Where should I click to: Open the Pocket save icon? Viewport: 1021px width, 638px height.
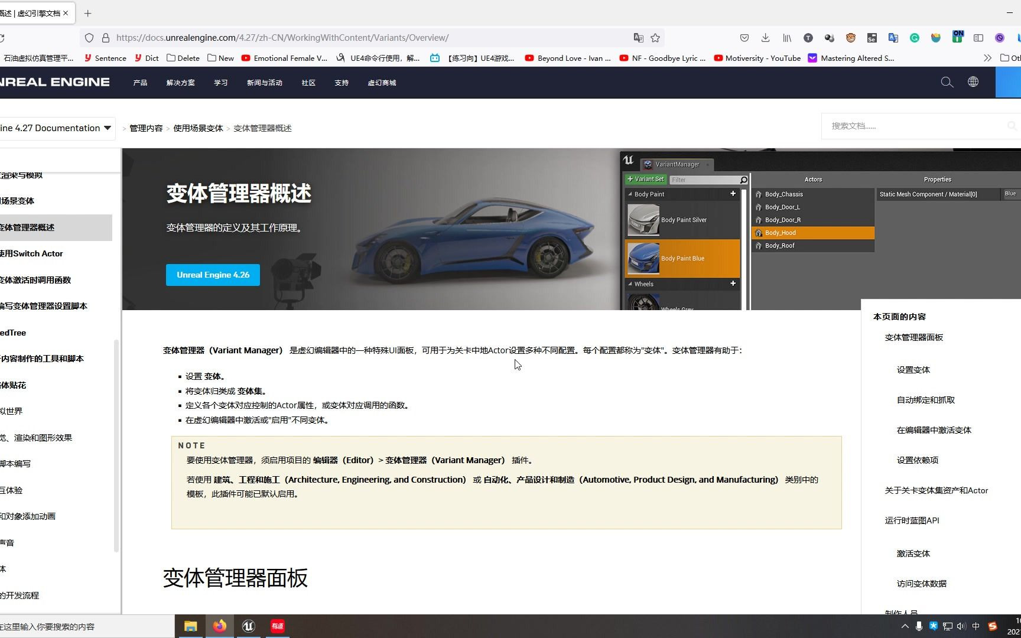click(744, 38)
